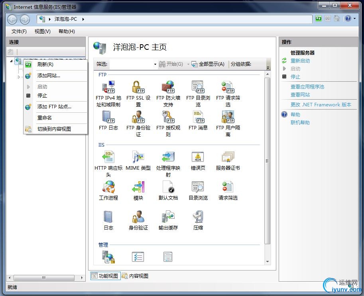This screenshot has width=364, height=296.
Task: Open IIS logging (日志) icon
Action: point(108,217)
